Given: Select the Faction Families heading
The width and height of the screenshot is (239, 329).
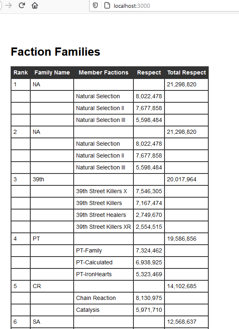Looking at the screenshot, I should (x=55, y=52).
